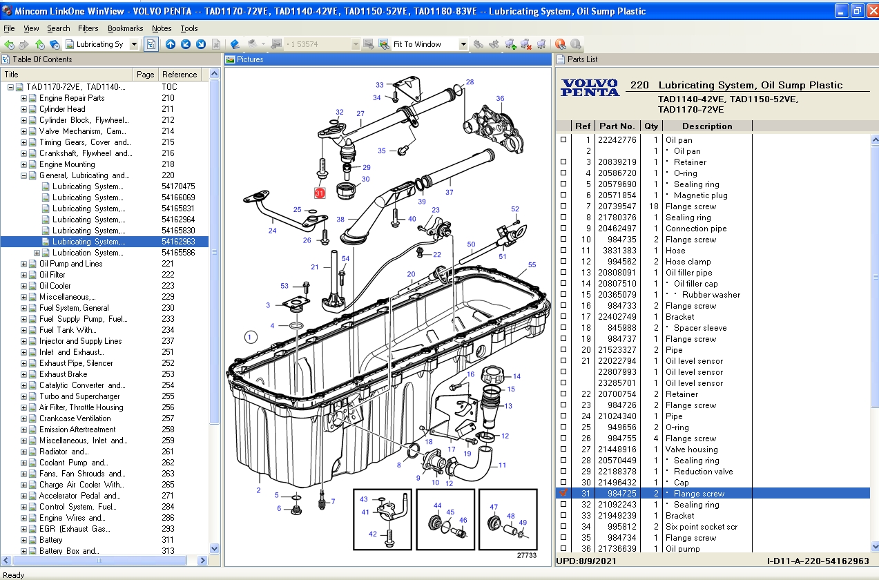Click the Description column header
This screenshot has height=580, width=879.
706,126
